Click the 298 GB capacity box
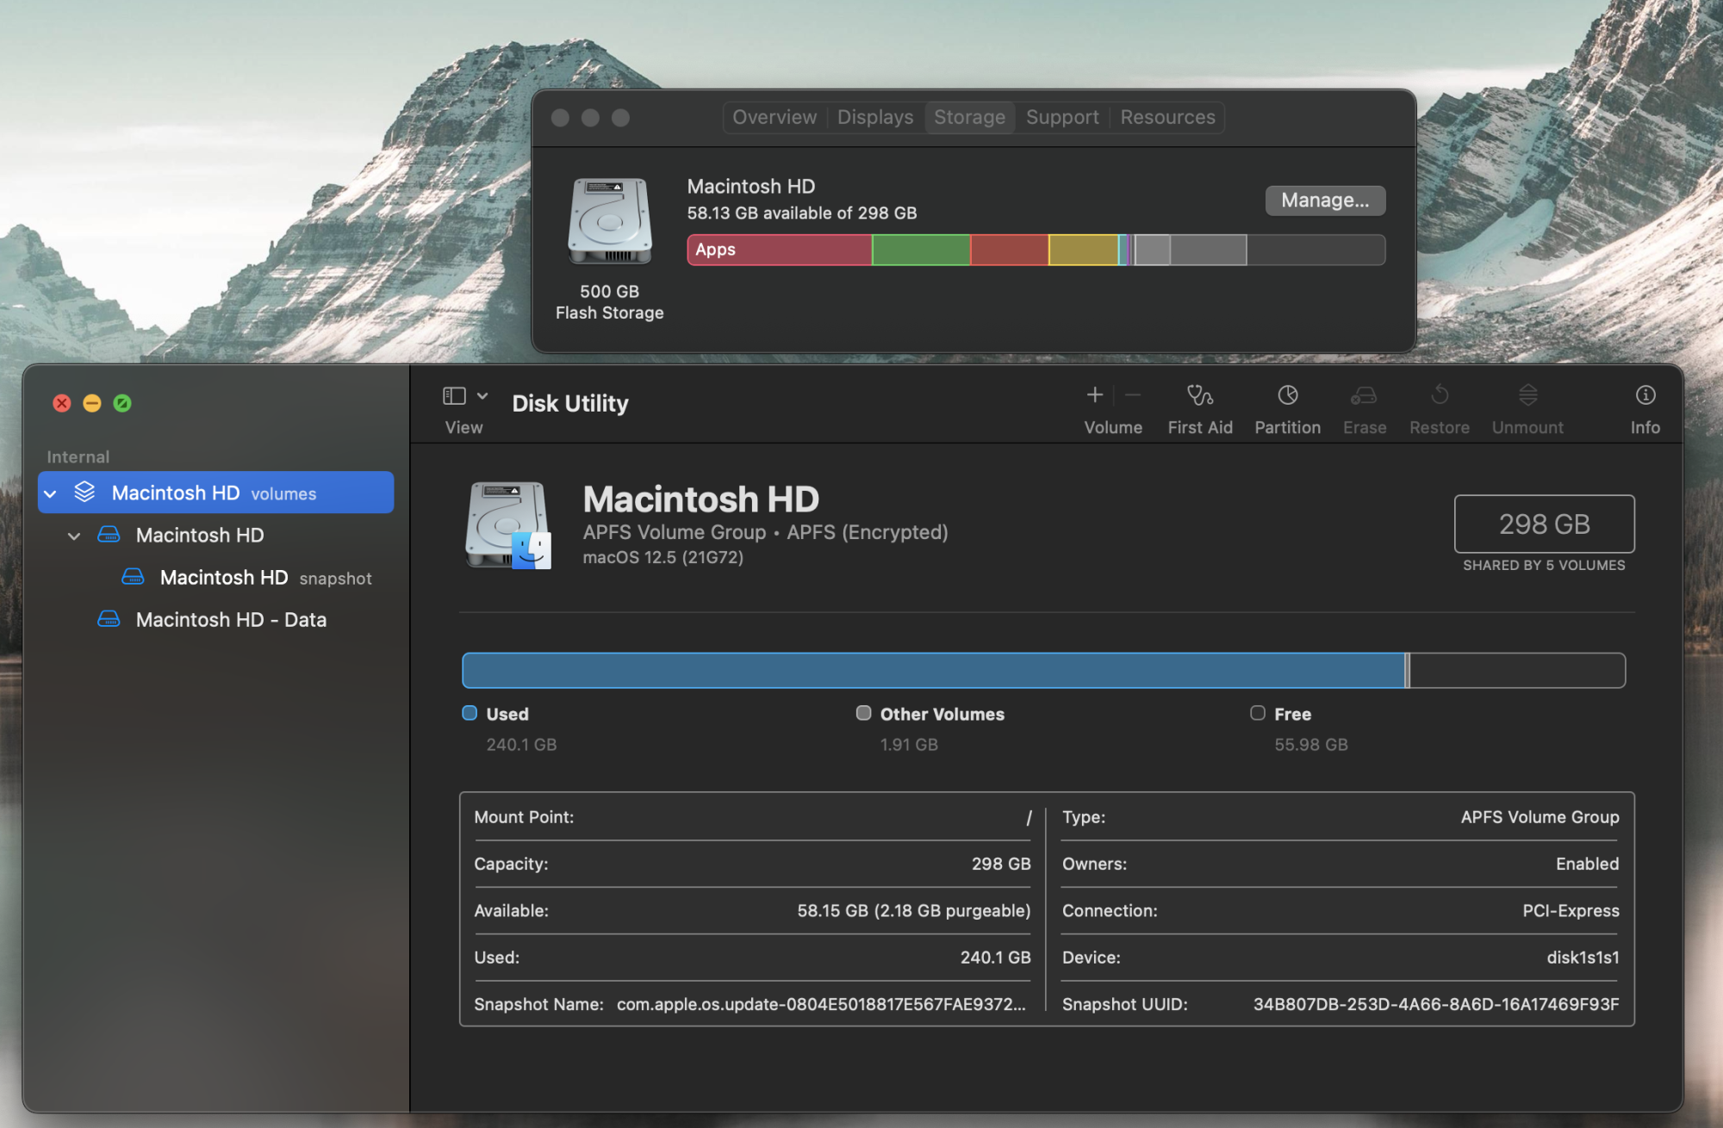This screenshot has width=1723, height=1128. point(1544,524)
